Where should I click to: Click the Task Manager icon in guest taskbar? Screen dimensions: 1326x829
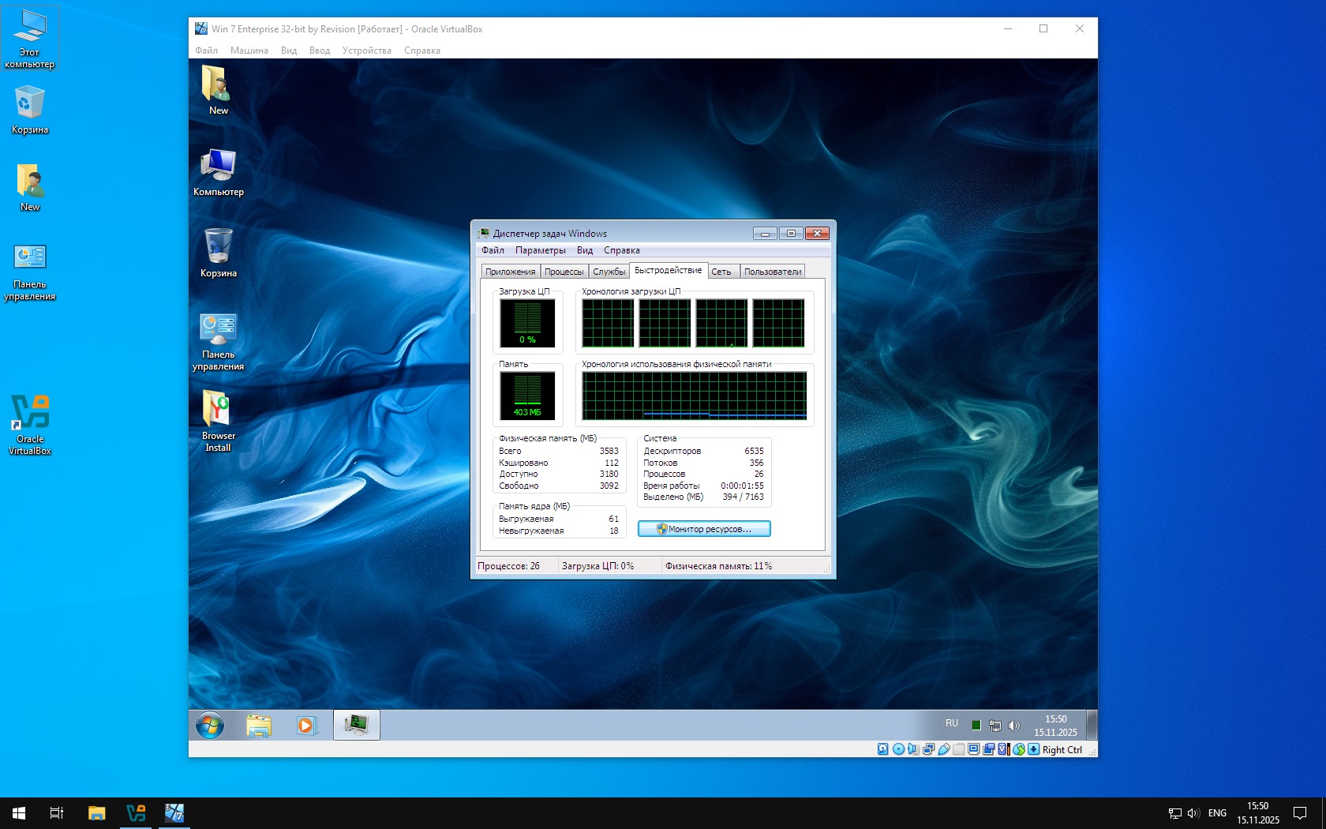356,725
